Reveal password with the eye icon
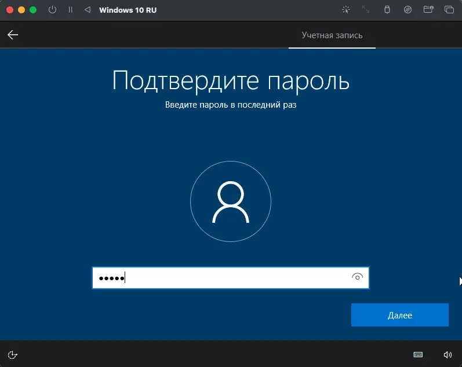 357,277
